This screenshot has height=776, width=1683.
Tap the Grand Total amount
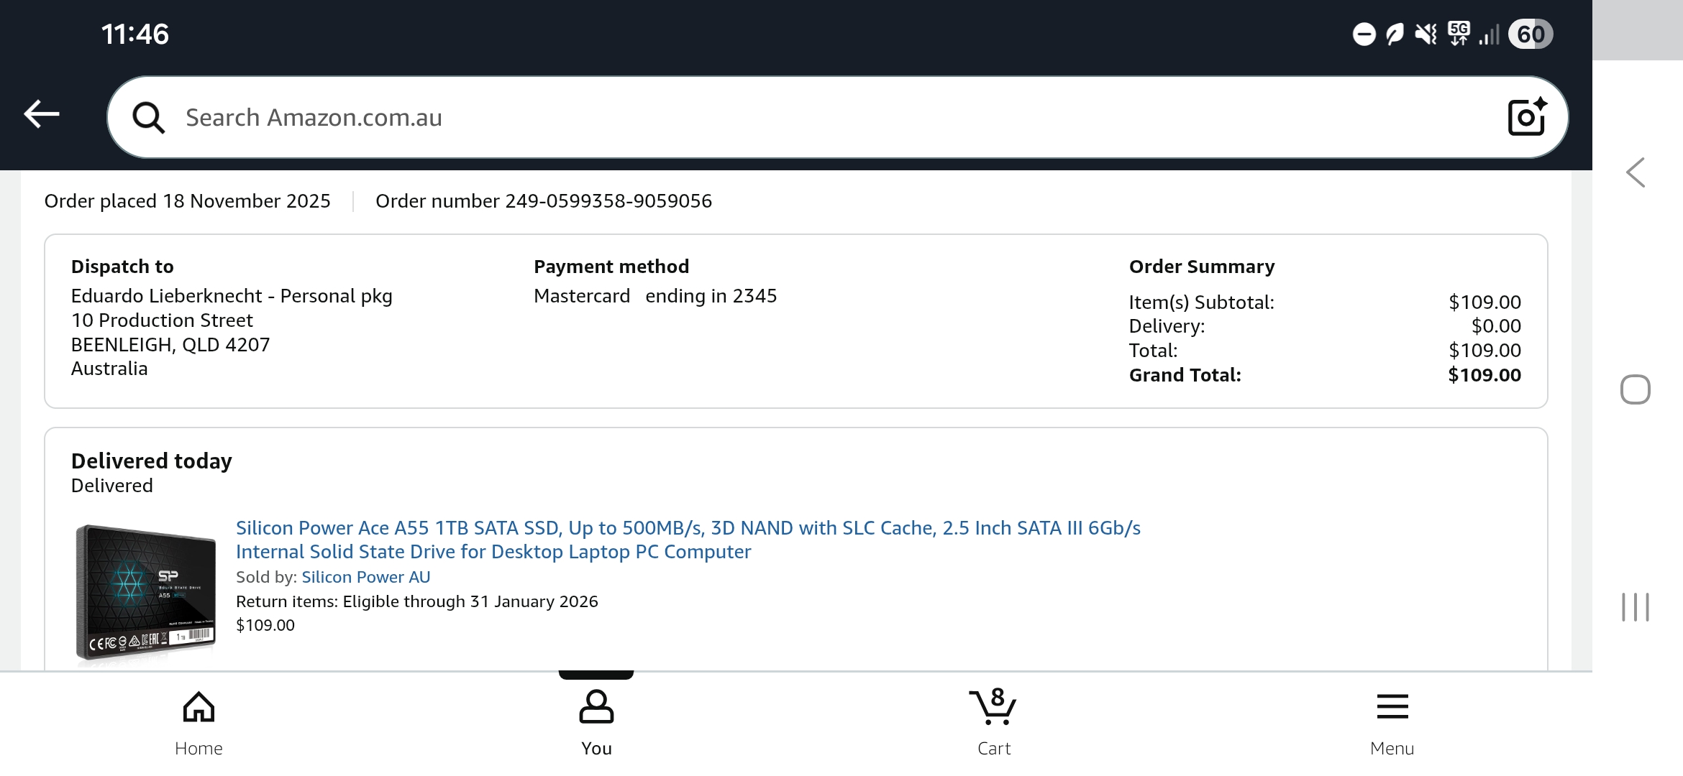click(1484, 375)
